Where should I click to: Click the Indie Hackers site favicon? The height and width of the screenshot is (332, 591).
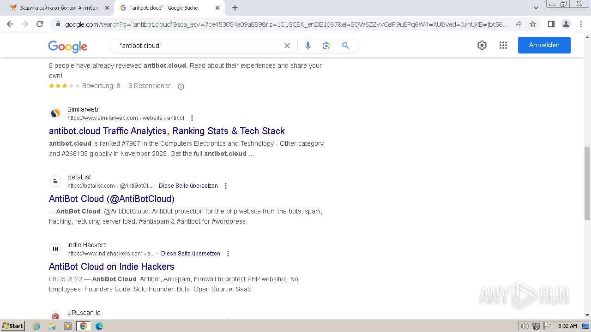55,249
